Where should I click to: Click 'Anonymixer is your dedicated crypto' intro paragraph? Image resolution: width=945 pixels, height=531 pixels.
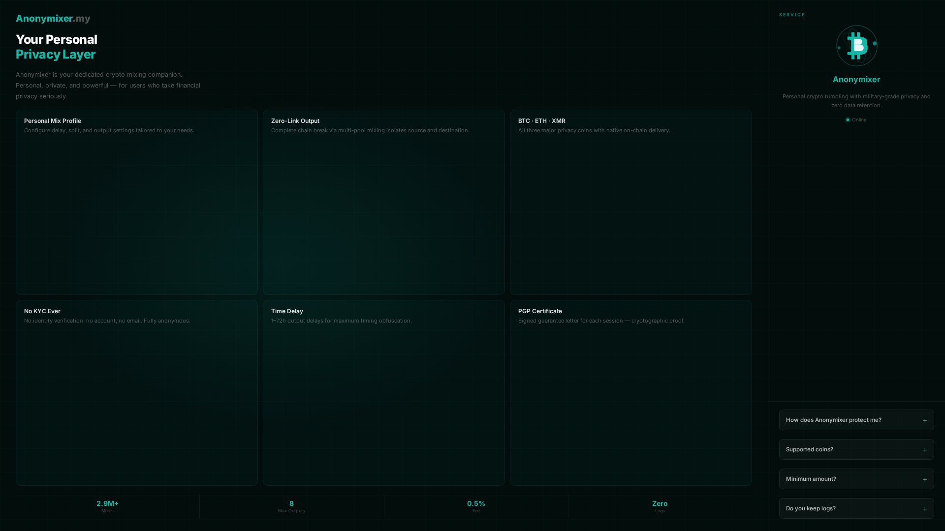108,86
